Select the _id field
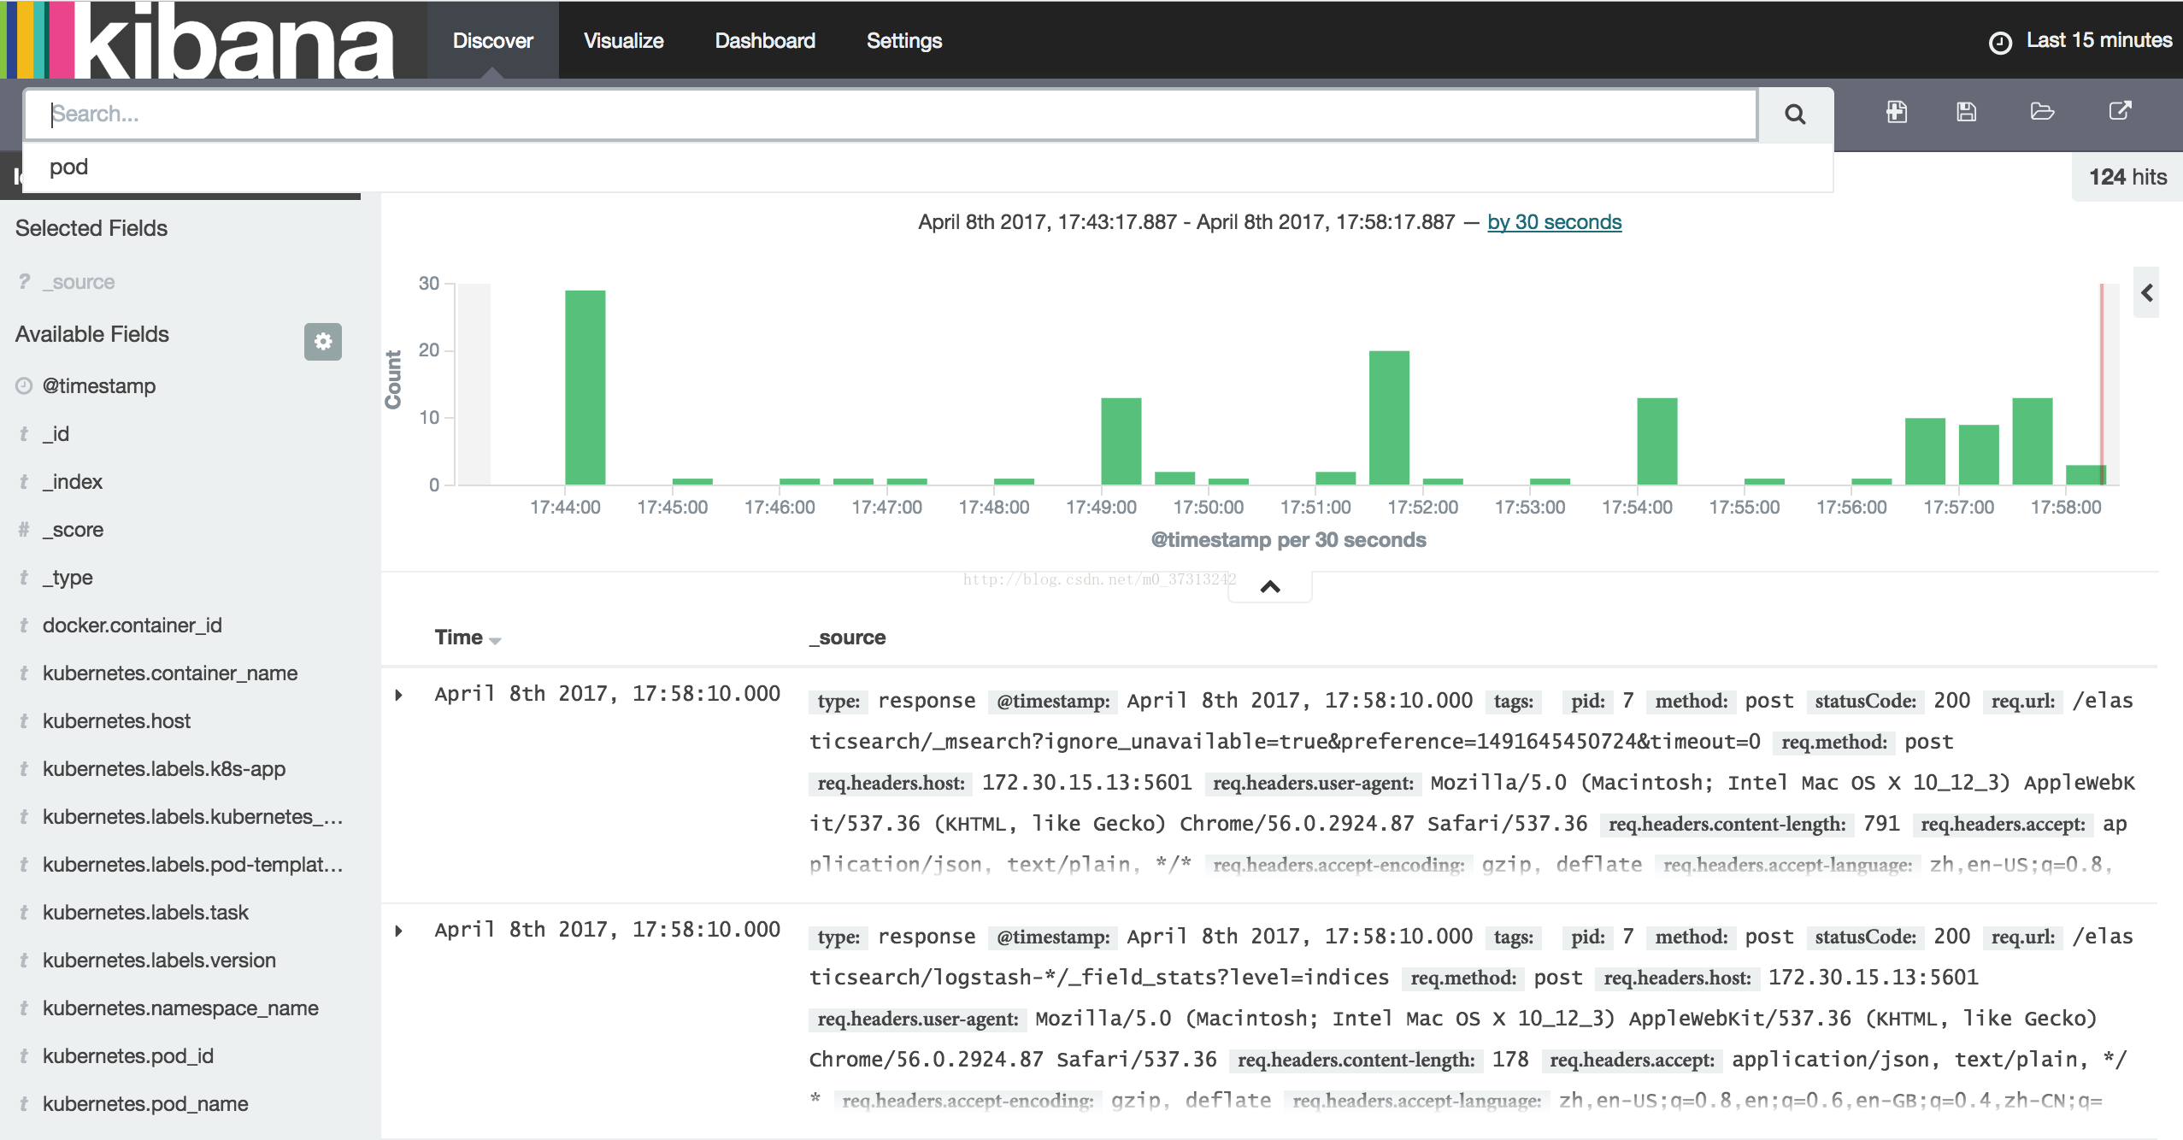Image resolution: width=2183 pixels, height=1140 pixels. click(x=56, y=434)
